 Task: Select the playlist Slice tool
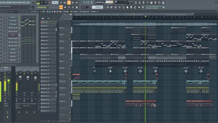pyautogui.click(x=60, y=12)
